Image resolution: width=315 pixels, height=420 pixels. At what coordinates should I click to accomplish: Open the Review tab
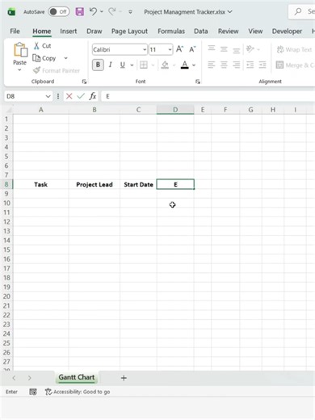click(x=229, y=31)
